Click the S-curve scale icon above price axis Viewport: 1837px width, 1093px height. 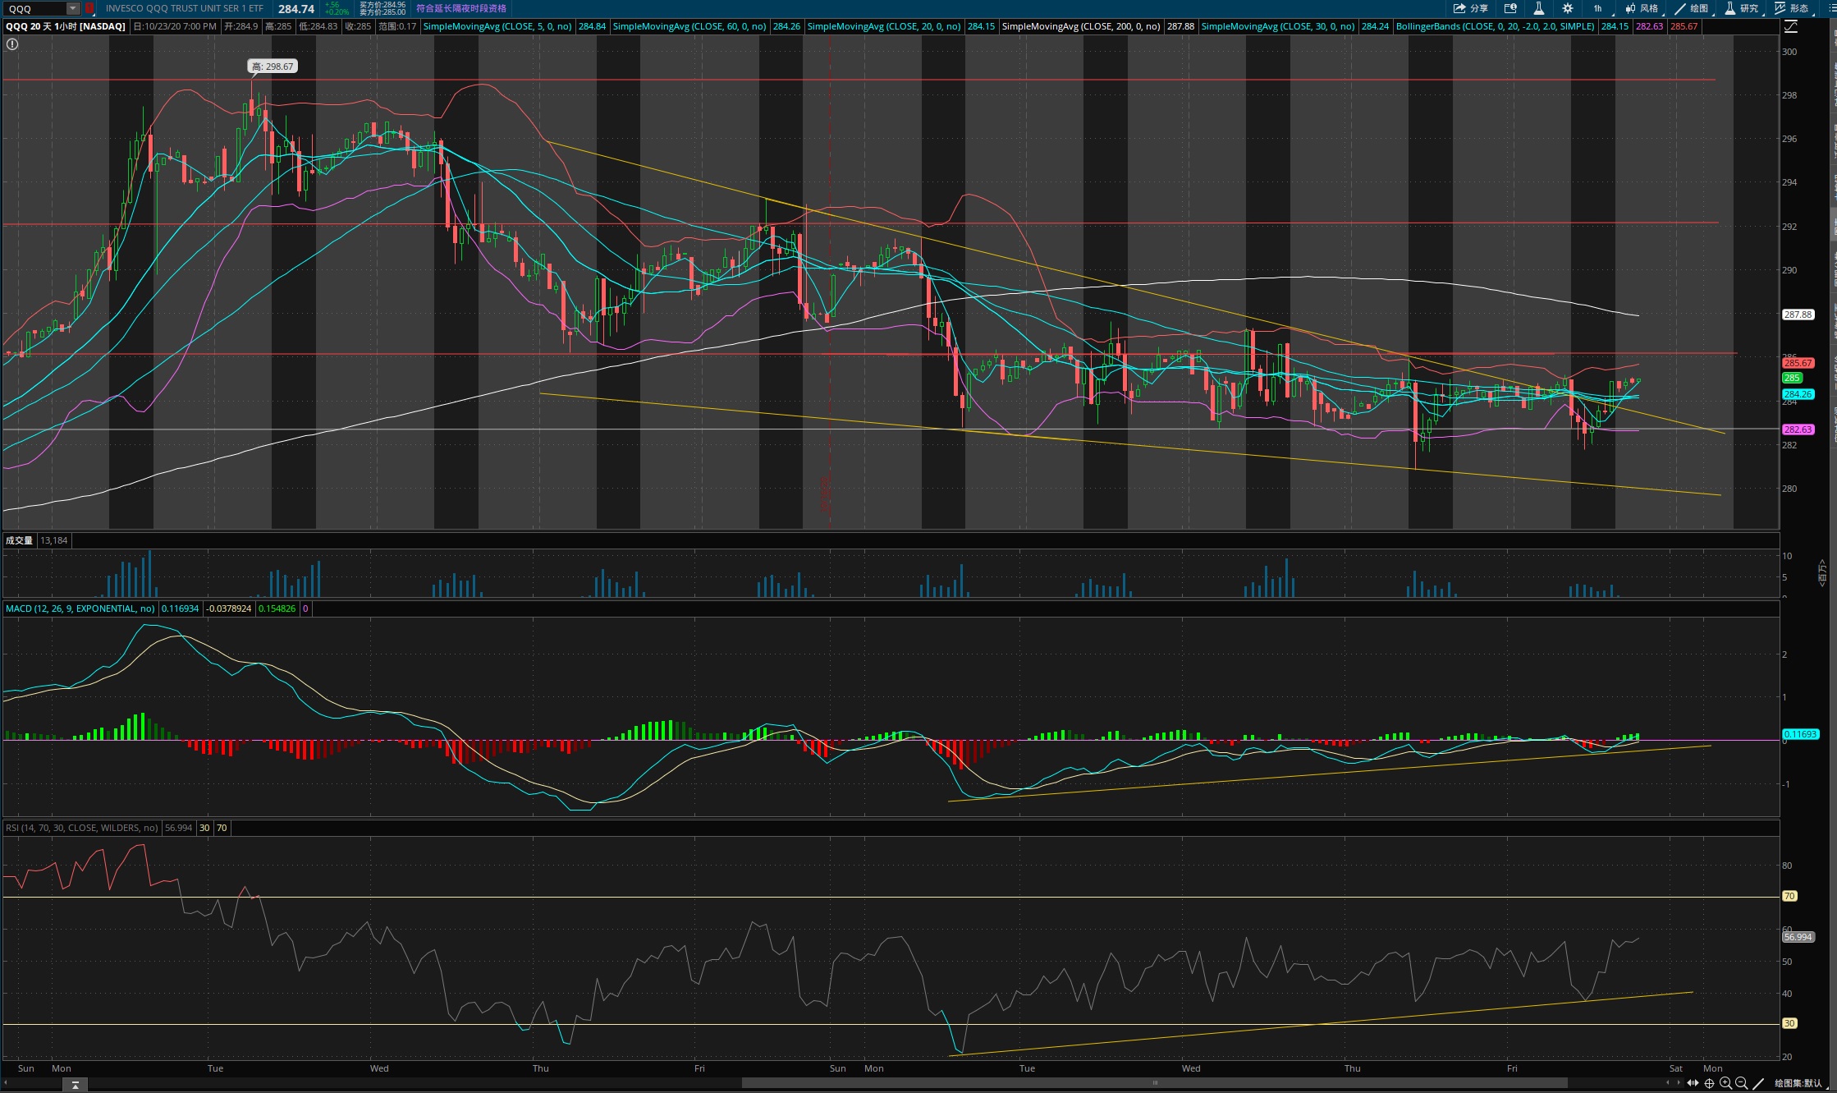tap(1791, 27)
